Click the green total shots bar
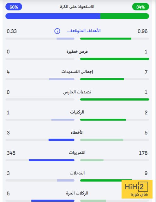 [102, 79]
